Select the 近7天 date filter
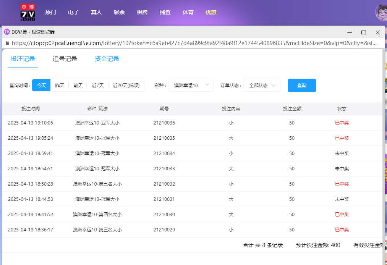This screenshot has width=387, height=265. [97, 85]
